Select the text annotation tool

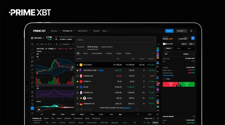(x=32, y=73)
